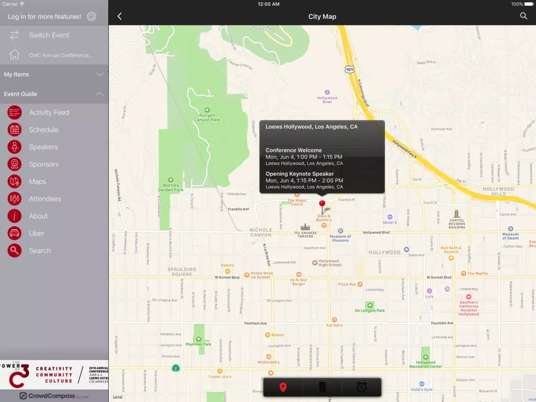Tap the Loews Hollywood callout title
The image size is (536, 402).
point(311,127)
